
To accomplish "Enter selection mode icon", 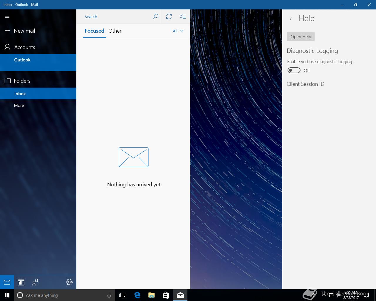I will (x=183, y=17).
